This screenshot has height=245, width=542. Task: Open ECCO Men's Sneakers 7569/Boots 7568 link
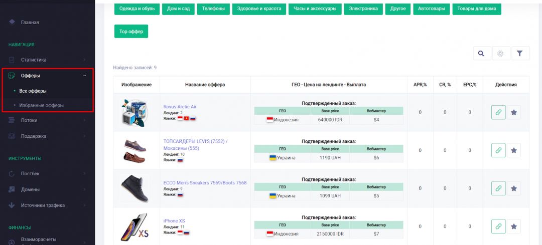(x=205, y=183)
